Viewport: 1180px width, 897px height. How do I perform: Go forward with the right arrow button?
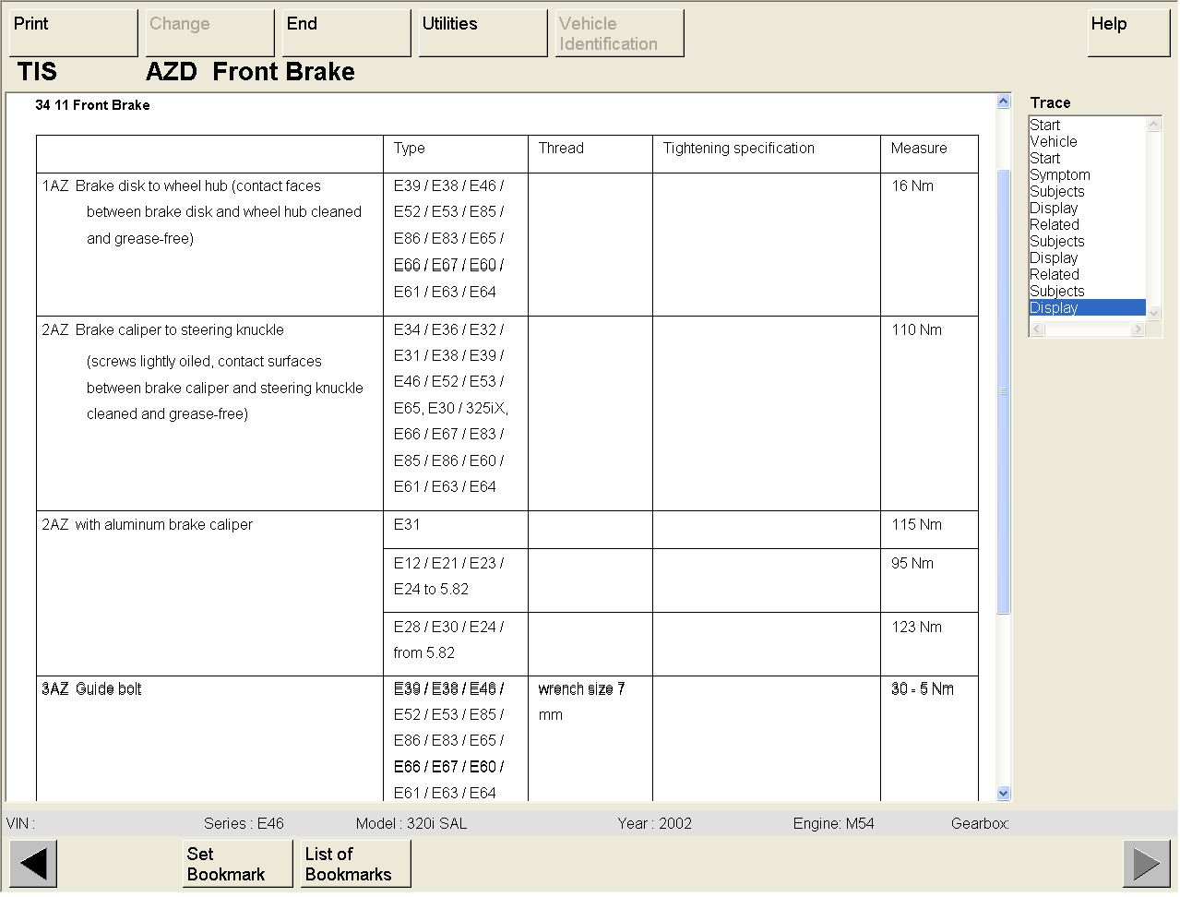tap(1146, 865)
